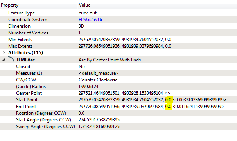This screenshot has width=237, height=141.
Task: Select the Start Point row label
Action: coord(27,100)
